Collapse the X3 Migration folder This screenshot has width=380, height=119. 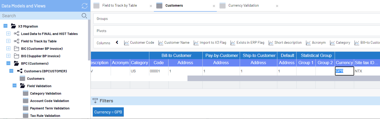click(5, 26)
